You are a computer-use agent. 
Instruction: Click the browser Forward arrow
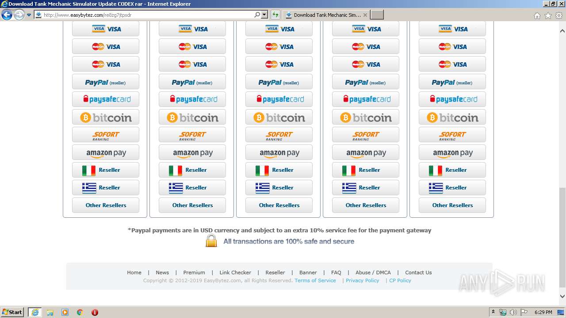19,15
